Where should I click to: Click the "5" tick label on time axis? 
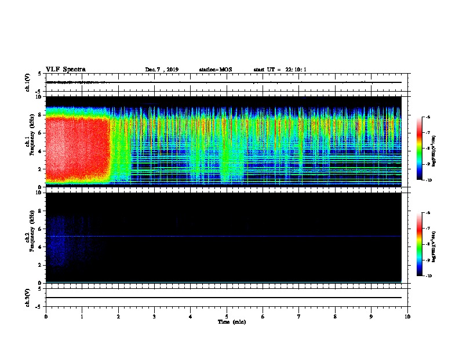point(227,317)
